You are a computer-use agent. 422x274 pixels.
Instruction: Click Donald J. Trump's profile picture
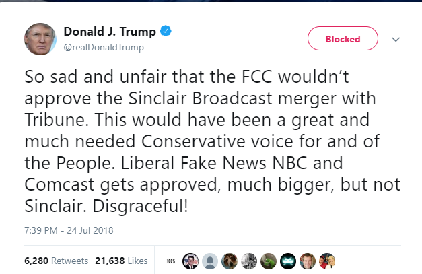click(40, 39)
